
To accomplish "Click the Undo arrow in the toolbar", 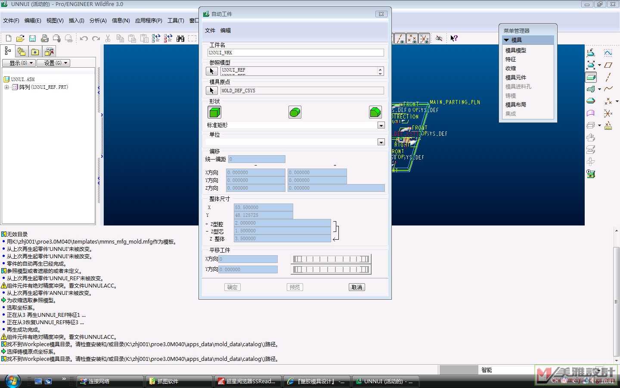I will point(84,38).
